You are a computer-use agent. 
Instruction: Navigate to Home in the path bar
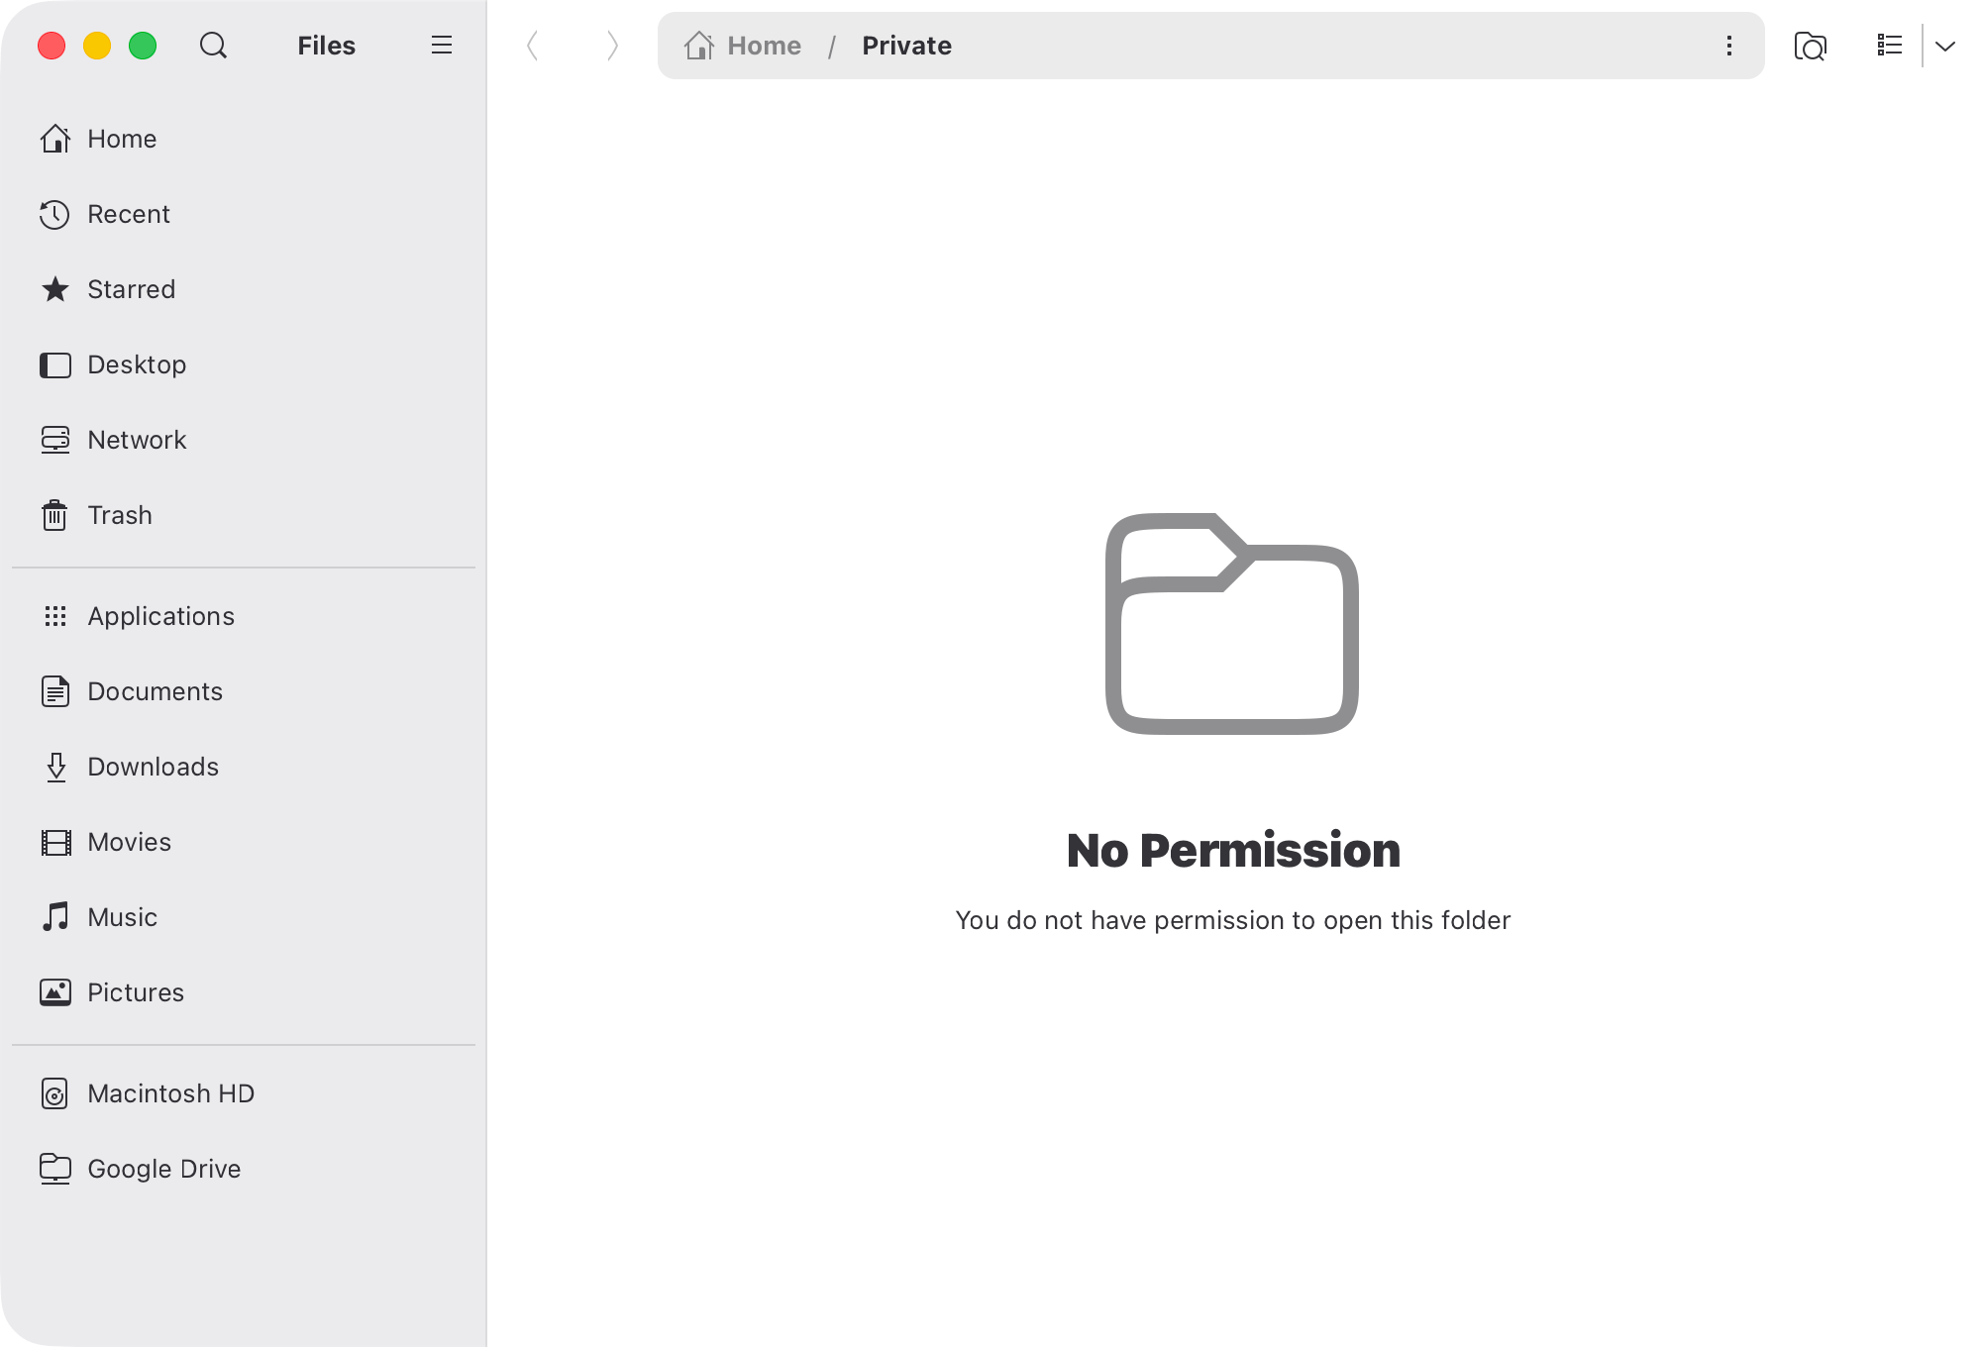click(743, 46)
